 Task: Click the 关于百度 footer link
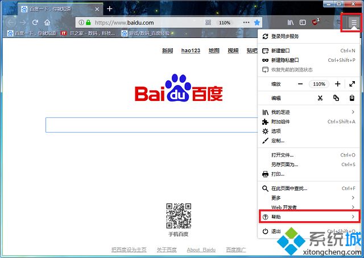coord(167,249)
